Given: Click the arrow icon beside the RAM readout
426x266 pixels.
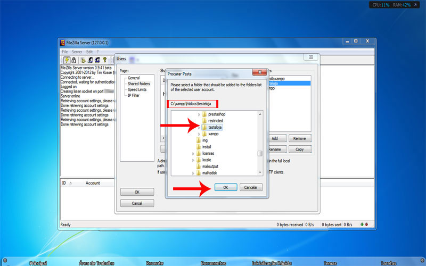Looking at the screenshot, I should (415, 5).
